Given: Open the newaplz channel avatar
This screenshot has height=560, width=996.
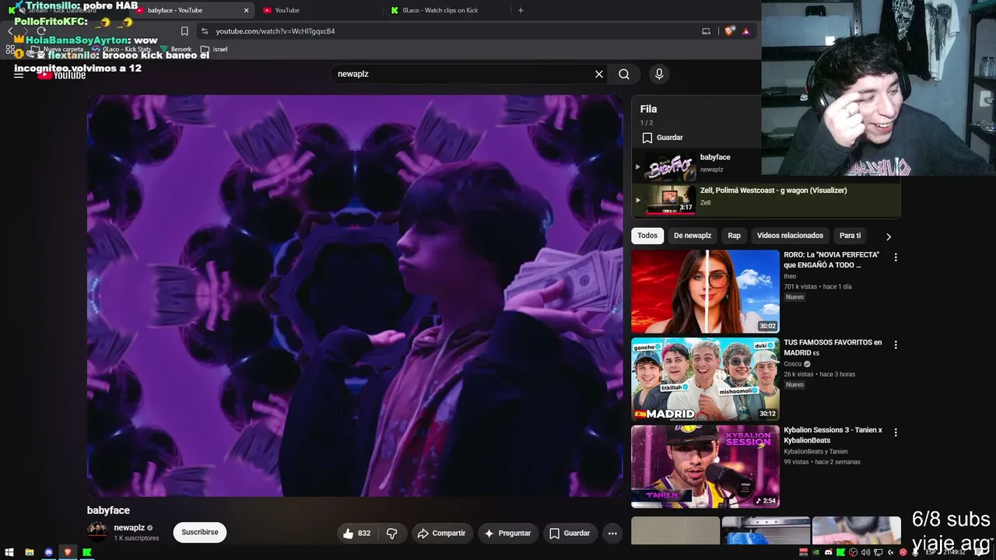Looking at the screenshot, I should 97,532.
